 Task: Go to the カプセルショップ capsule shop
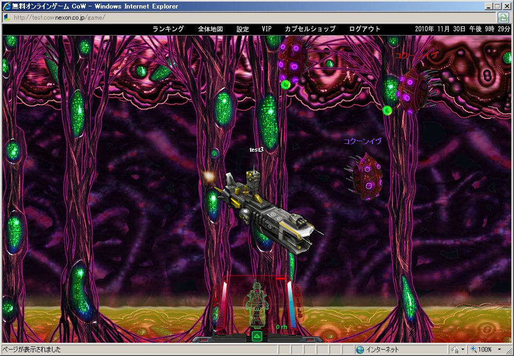310,29
